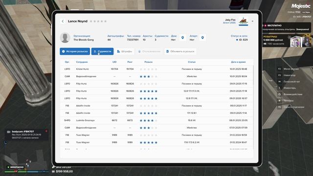This screenshot has height=176, width=313.
Task: Click the ID: 629 online status
Action: coord(242,40)
